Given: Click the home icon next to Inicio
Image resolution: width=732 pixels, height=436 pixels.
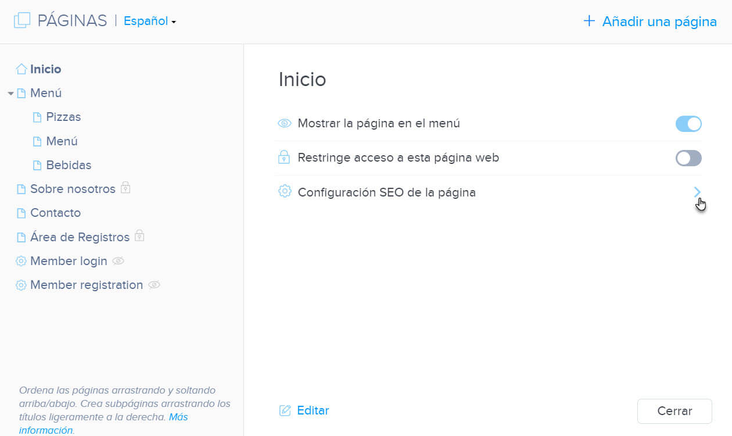Looking at the screenshot, I should 21,68.
